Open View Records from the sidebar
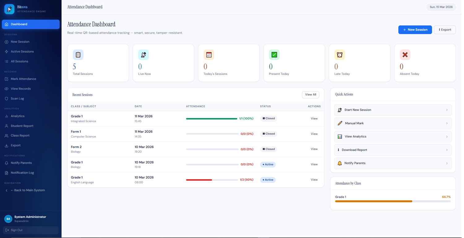This screenshot has height=238, width=464. tap(31, 89)
